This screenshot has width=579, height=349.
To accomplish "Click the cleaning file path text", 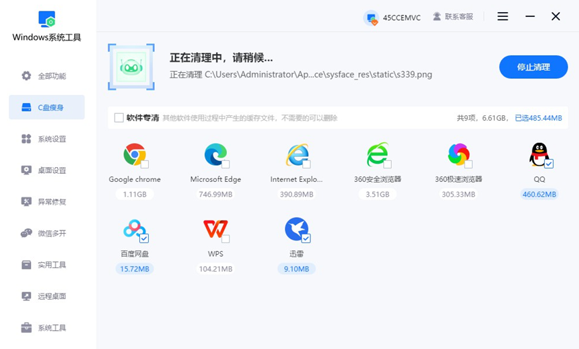I will tap(300, 75).
